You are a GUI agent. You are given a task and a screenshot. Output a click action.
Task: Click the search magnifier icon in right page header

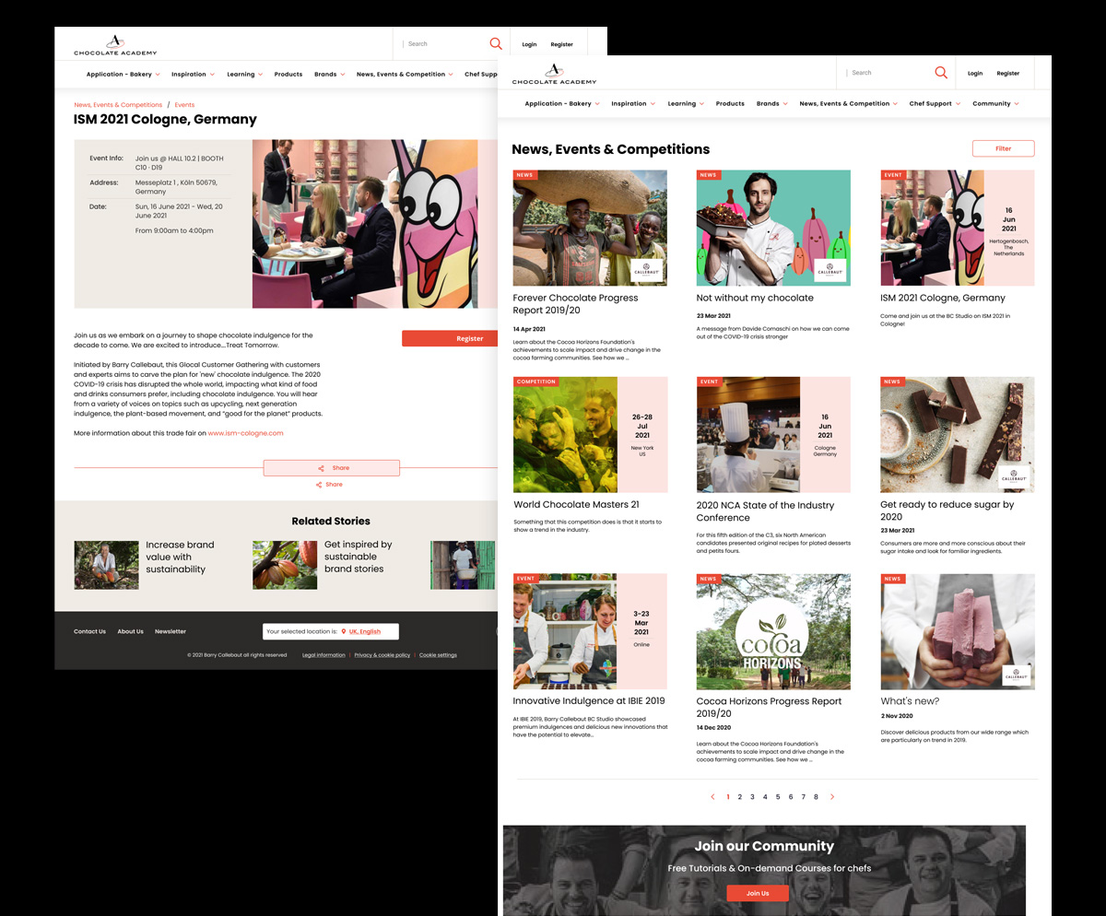click(x=940, y=73)
